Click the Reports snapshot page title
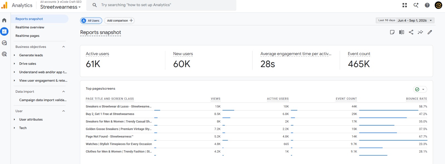The width and height of the screenshot is (445, 164). tap(101, 32)
